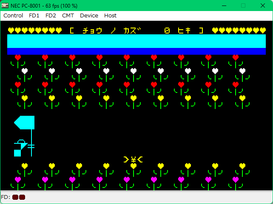This screenshot has width=273, height=204.
Task: Click the leftmost yellow heart in top row
Action: pos(11,31)
